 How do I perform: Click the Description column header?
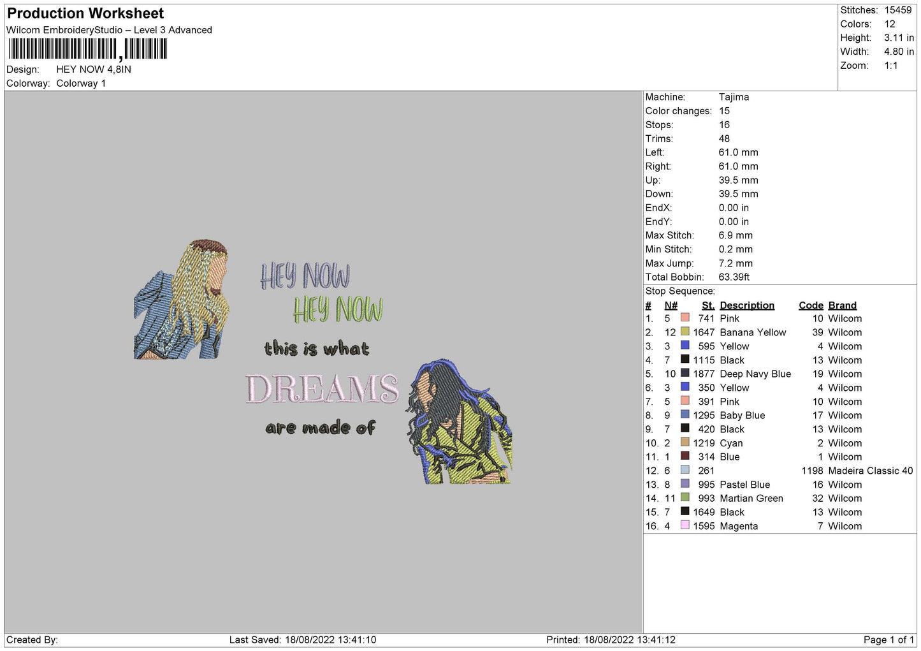point(747,305)
